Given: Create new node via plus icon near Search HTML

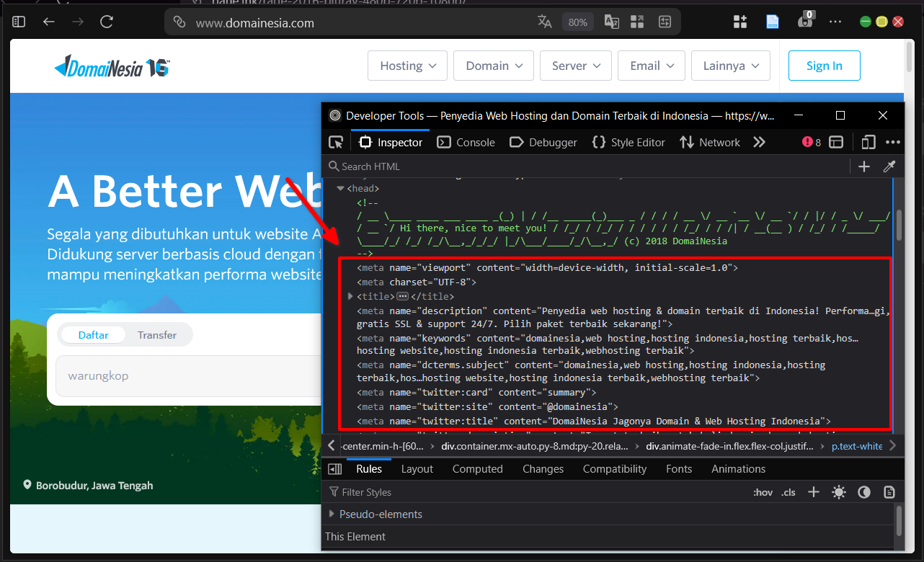Looking at the screenshot, I should click(x=864, y=166).
